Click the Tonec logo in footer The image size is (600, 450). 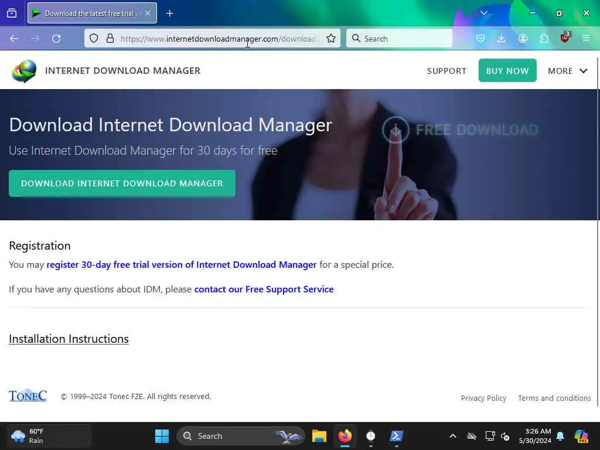pyautogui.click(x=28, y=396)
